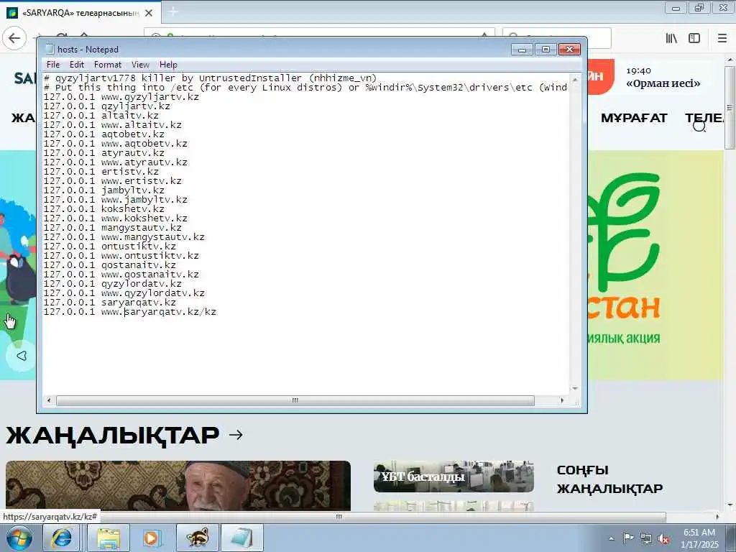Open the Notepad Help menu
The height and width of the screenshot is (552, 736).
(168, 65)
